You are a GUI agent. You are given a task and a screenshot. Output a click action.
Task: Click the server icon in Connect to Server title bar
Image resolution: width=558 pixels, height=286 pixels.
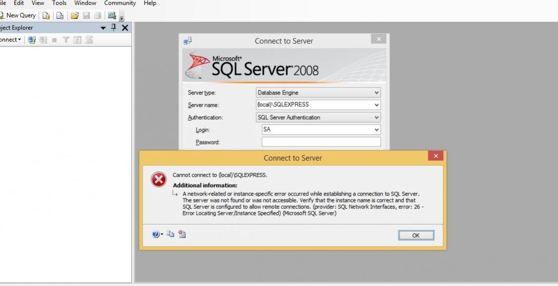[187, 41]
